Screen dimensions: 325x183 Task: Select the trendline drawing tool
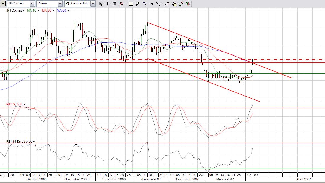click(x=158, y=4)
